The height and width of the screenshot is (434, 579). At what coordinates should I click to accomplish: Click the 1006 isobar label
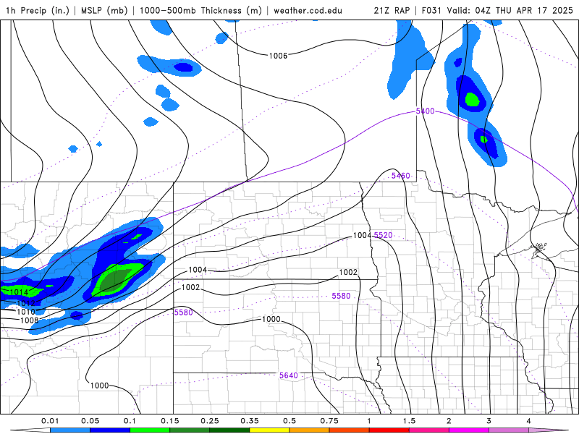278,56
